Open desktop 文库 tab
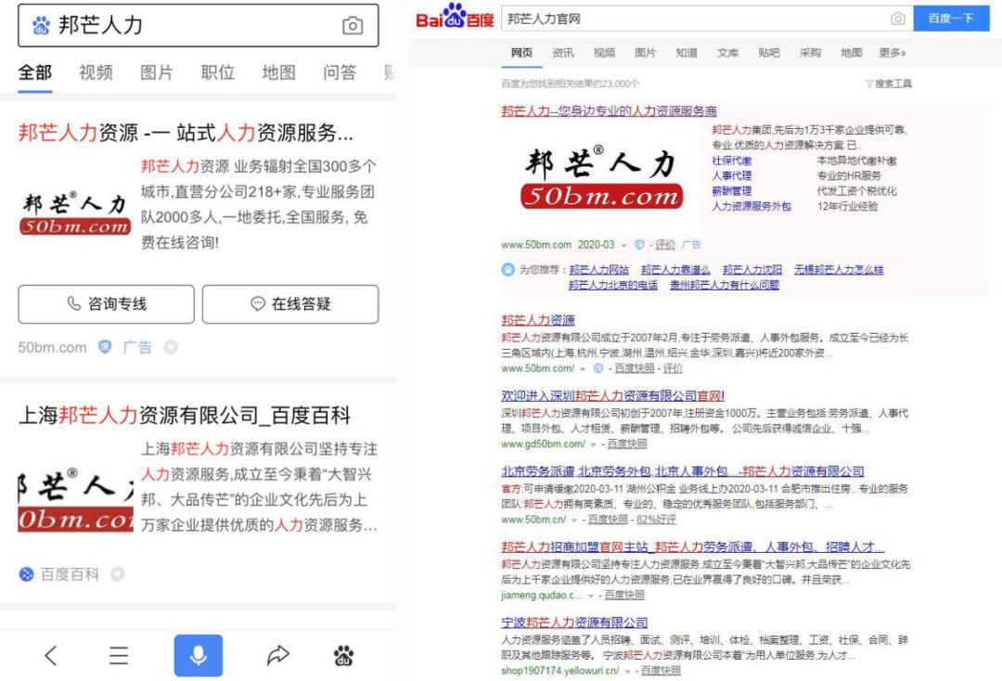The image size is (1002, 681). pos(727,52)
